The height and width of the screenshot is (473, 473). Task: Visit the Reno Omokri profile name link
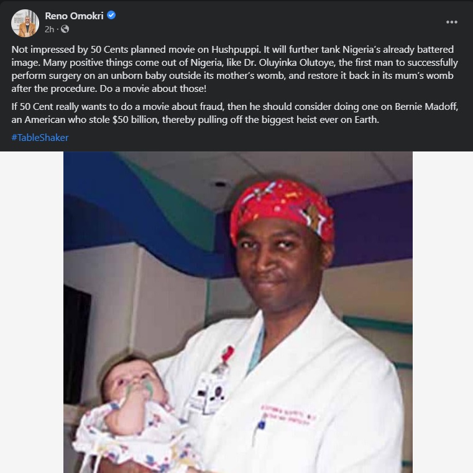74,16
